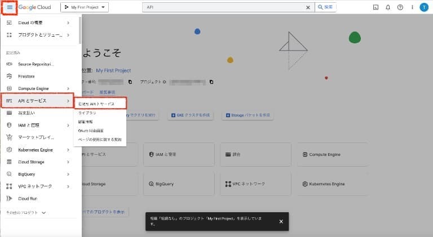Screen dimensions: 433x237
Task: Open API とサービス in sidebar
Action: [x=37, y=101]
